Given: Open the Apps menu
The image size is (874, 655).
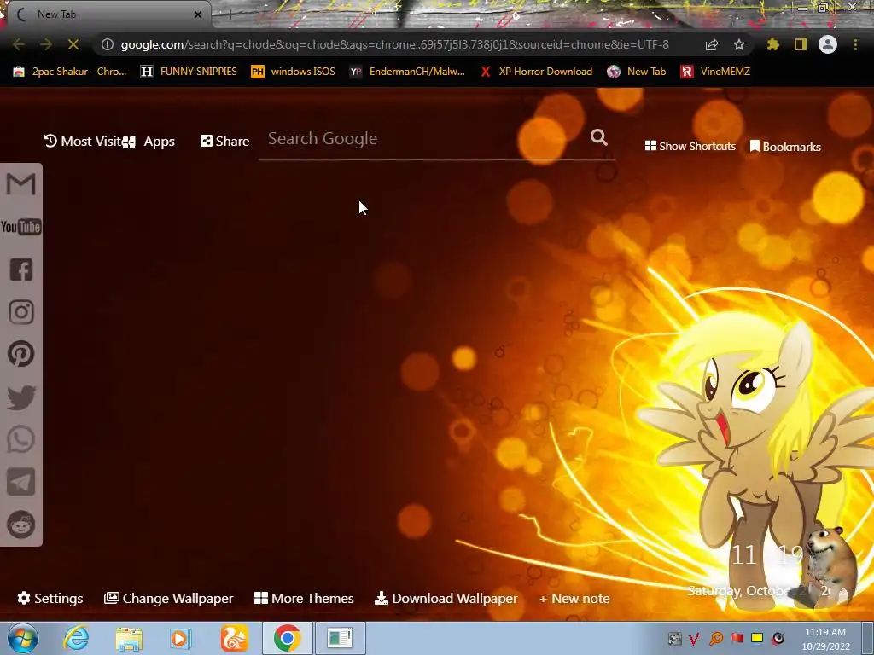Looking at the screenshot, I should [x=149, y=142].
